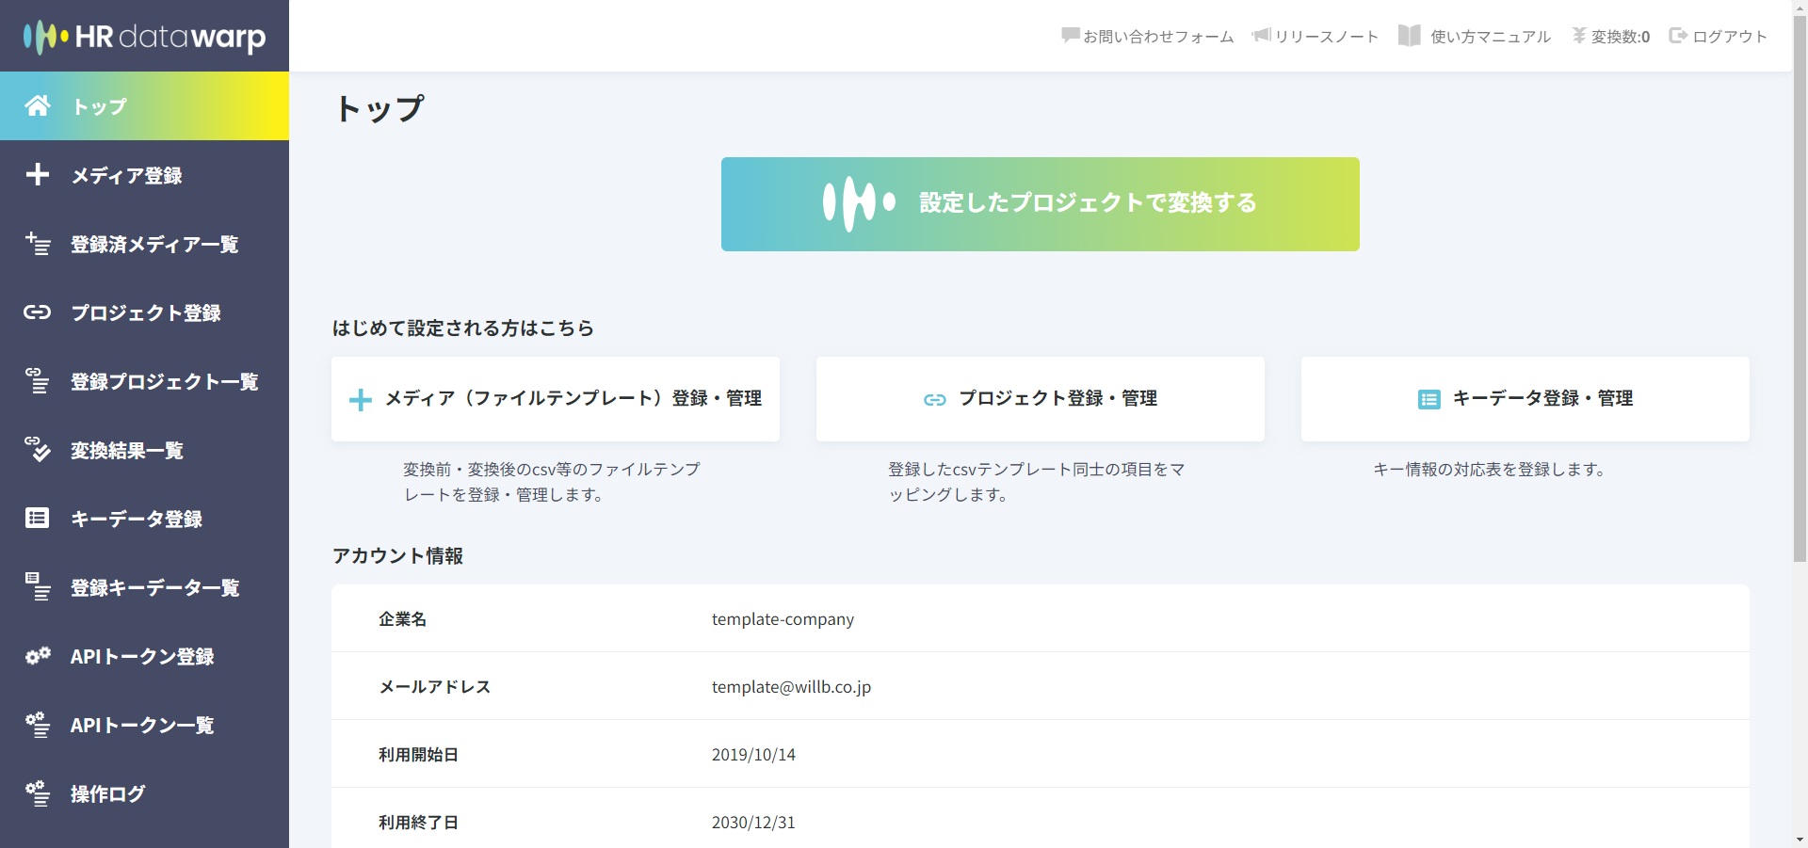1808x848 pixels.
Task: Open メディア登録 in the sidebar
Action: click(x=144, y=175)
